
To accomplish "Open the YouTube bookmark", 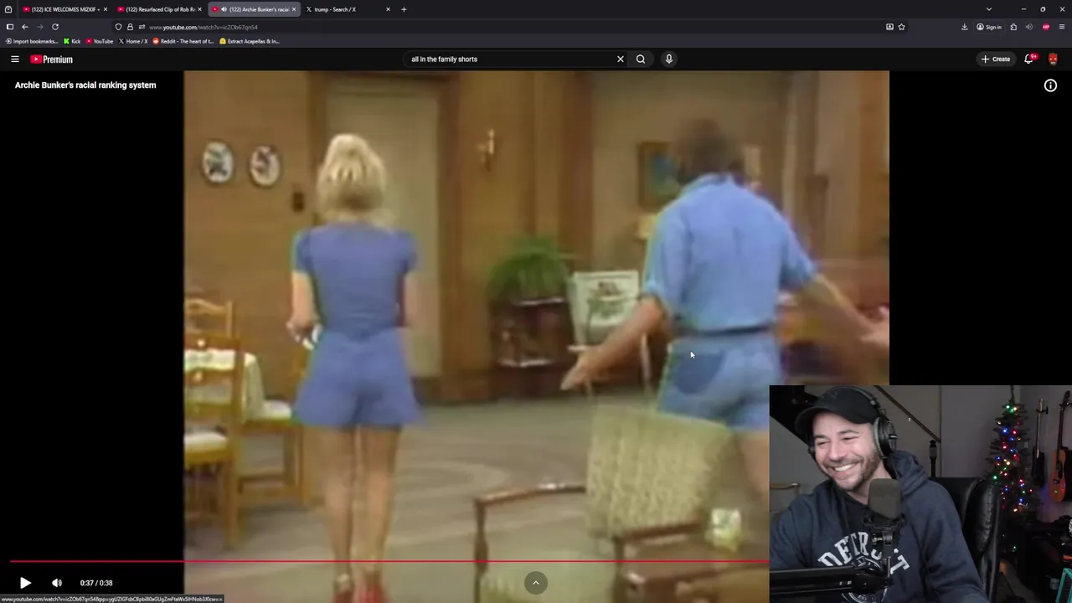I will coord(100,41).
